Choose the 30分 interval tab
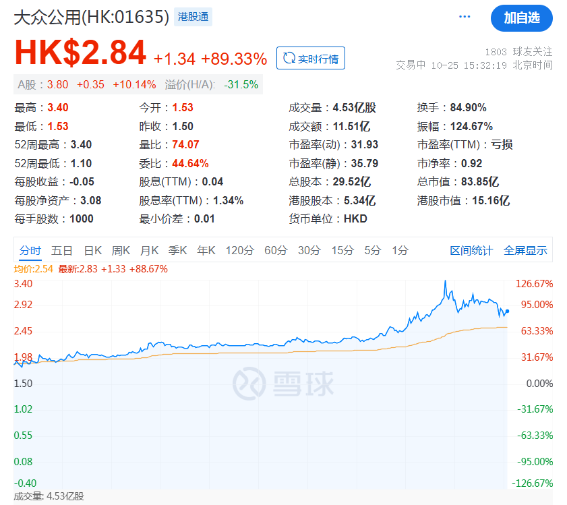The image size is (567, 505). tap(309, 250)
